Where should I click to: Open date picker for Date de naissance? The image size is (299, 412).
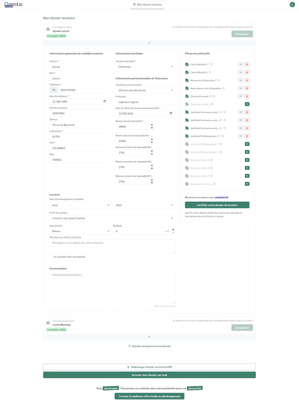pos(105,102)
